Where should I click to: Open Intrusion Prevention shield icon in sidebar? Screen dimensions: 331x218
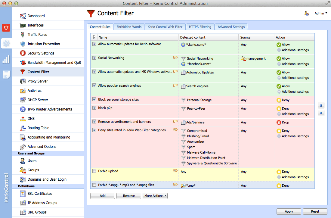(23, 44)
